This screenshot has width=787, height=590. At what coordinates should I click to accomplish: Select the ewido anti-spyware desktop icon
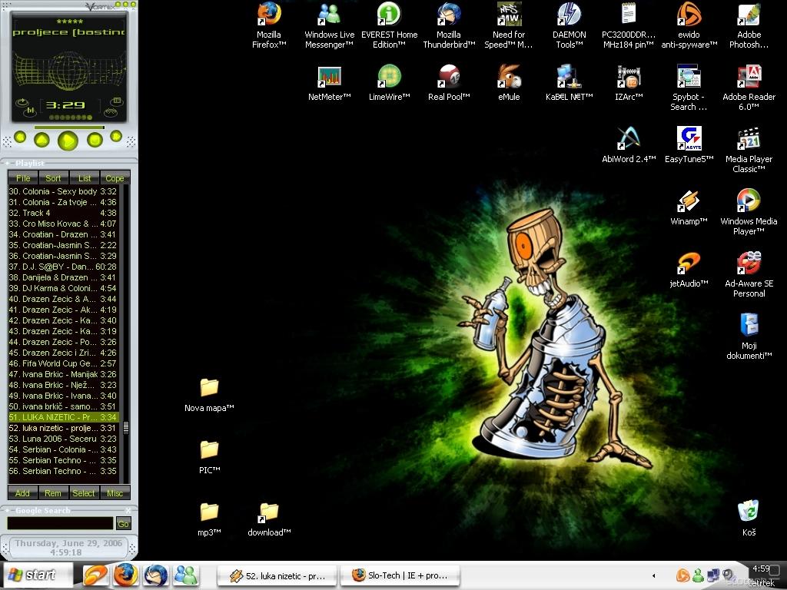point(689,25)
